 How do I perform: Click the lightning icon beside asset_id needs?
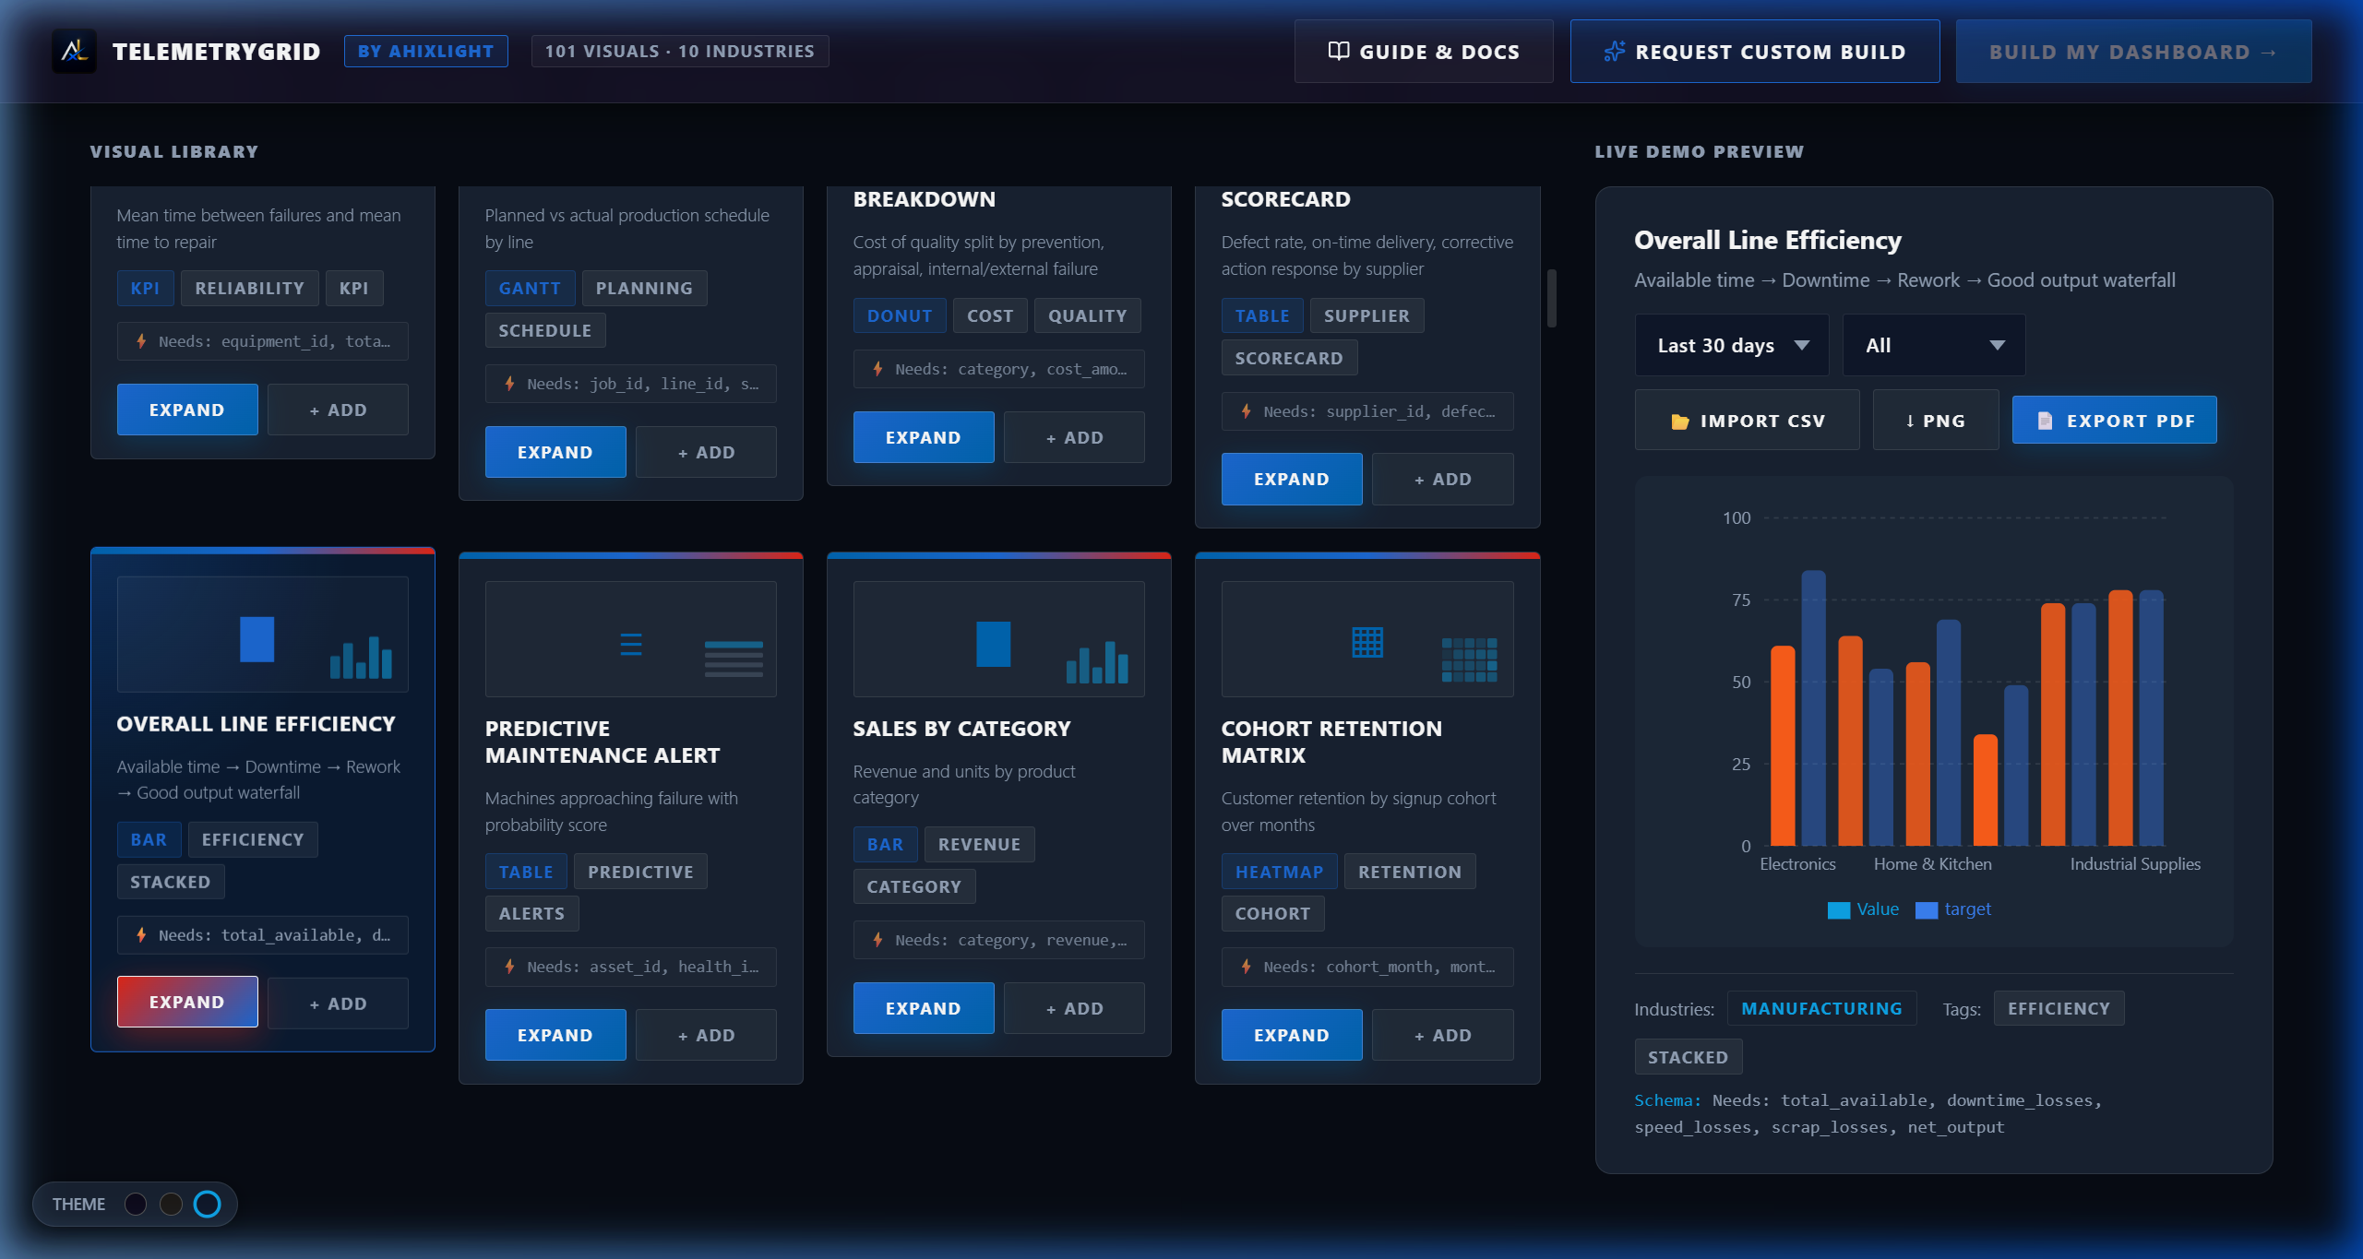tap(509, 967)
